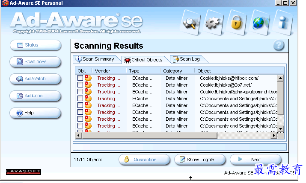Click the blue help question mark icon
Viewport: 306px width, 183px height.
tap(279, 45)
